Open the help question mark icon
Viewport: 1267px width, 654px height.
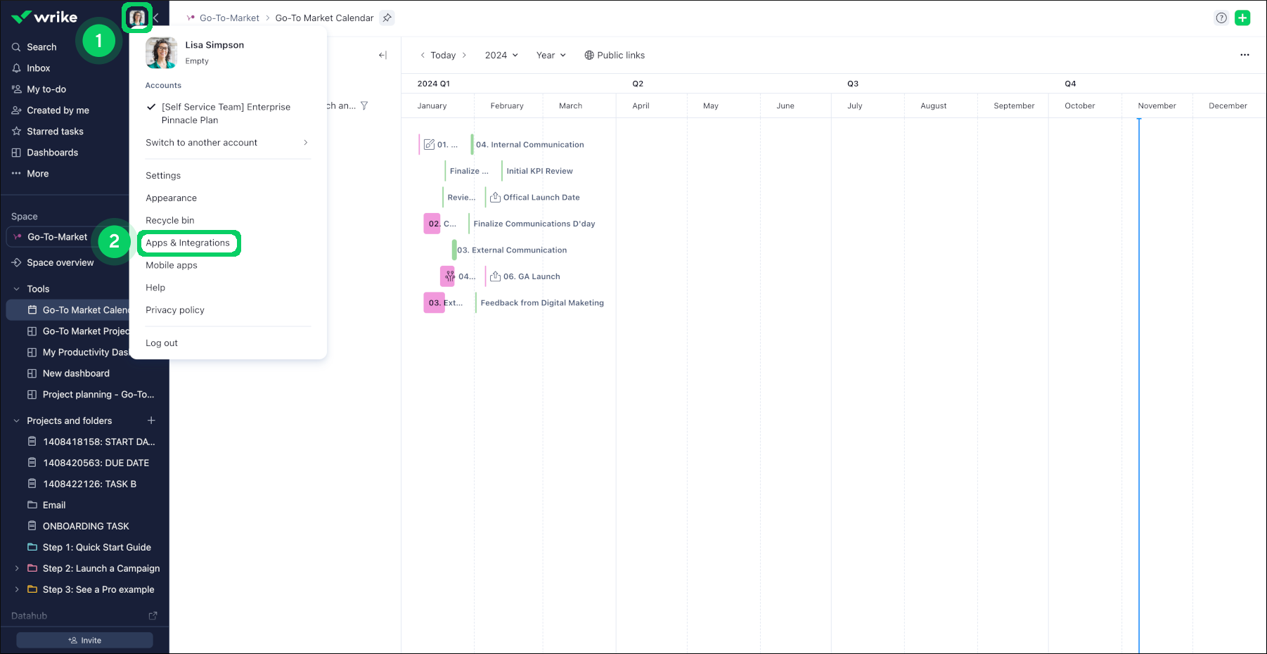[1221, 18]
